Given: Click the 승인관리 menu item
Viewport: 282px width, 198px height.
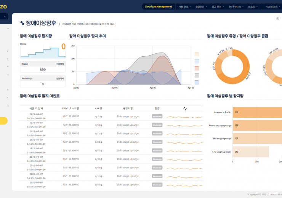Looking at the screenshot, I should 200,6.
